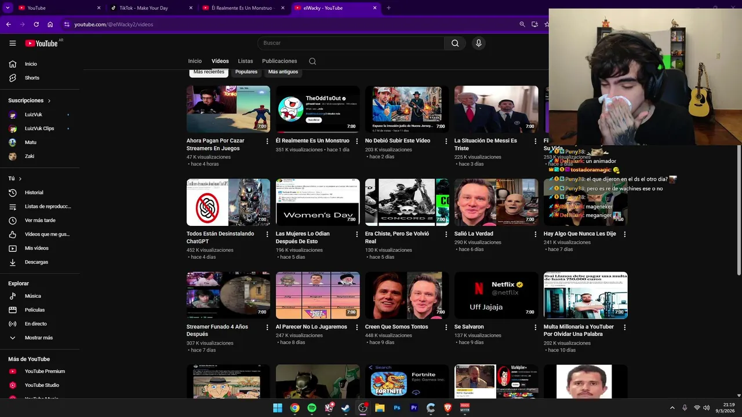Search within the channel magnifier icon

tap(312, 61)
